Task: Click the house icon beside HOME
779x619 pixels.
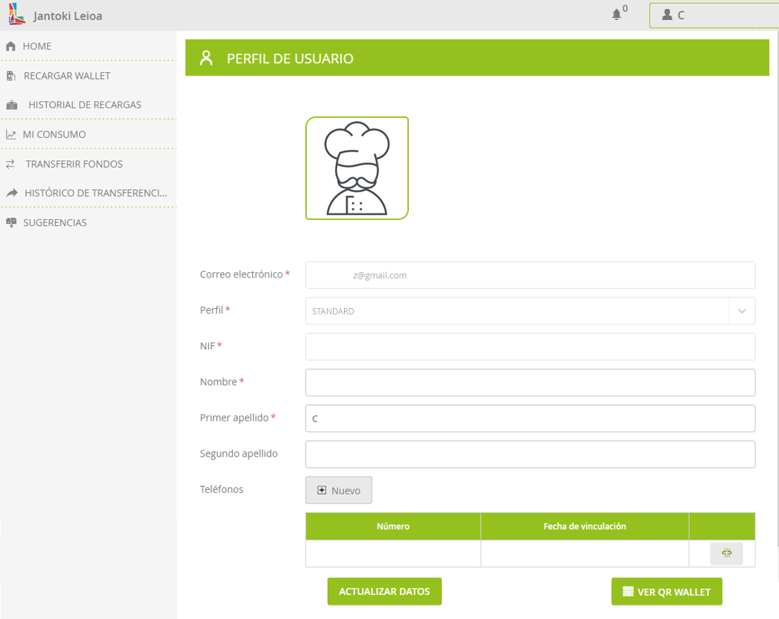Action: pos(10,46)
